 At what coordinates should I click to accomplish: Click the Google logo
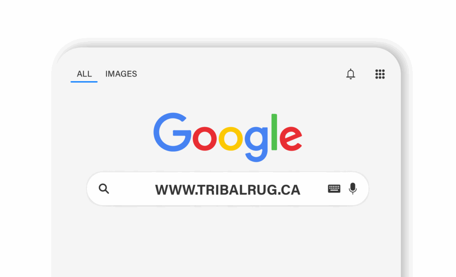(228, 137)
